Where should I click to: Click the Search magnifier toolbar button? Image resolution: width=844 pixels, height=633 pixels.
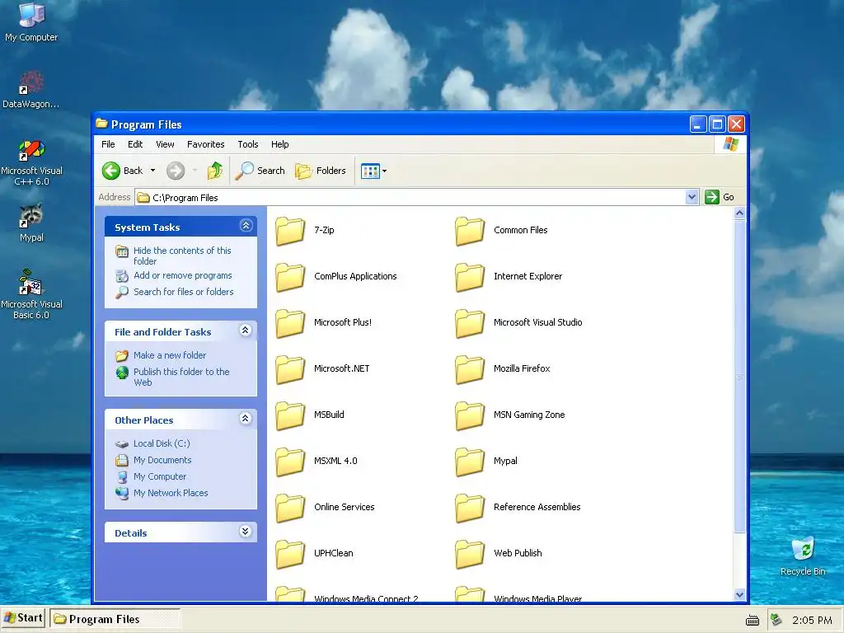tap(260, 171)
